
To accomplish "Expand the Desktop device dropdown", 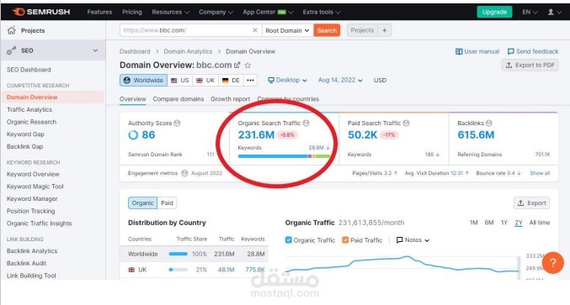I will pyautogui.click(x=287, y=80).
